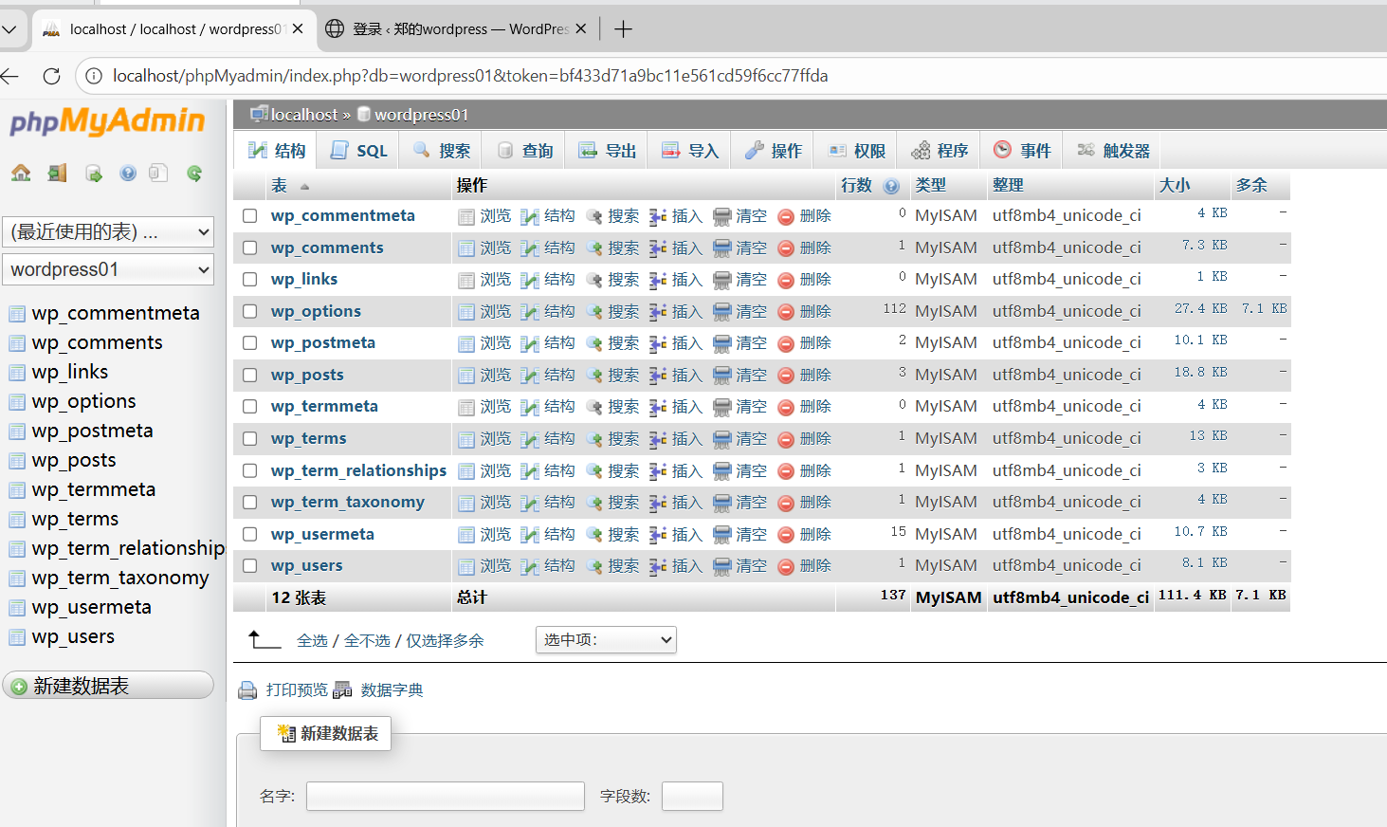Screen dimensions: 1387x827
Task: Click structure icon for wp_terms row
Action: [530, 439]
